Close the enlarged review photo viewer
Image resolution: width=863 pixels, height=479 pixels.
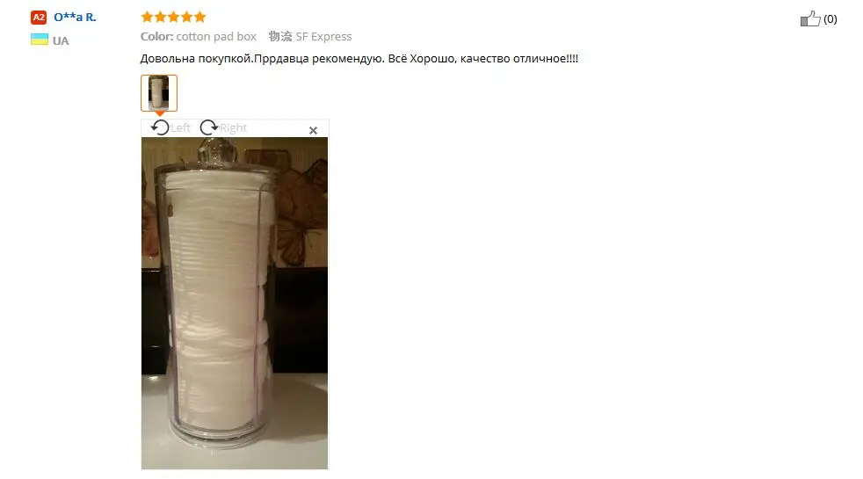coord(313,130)
